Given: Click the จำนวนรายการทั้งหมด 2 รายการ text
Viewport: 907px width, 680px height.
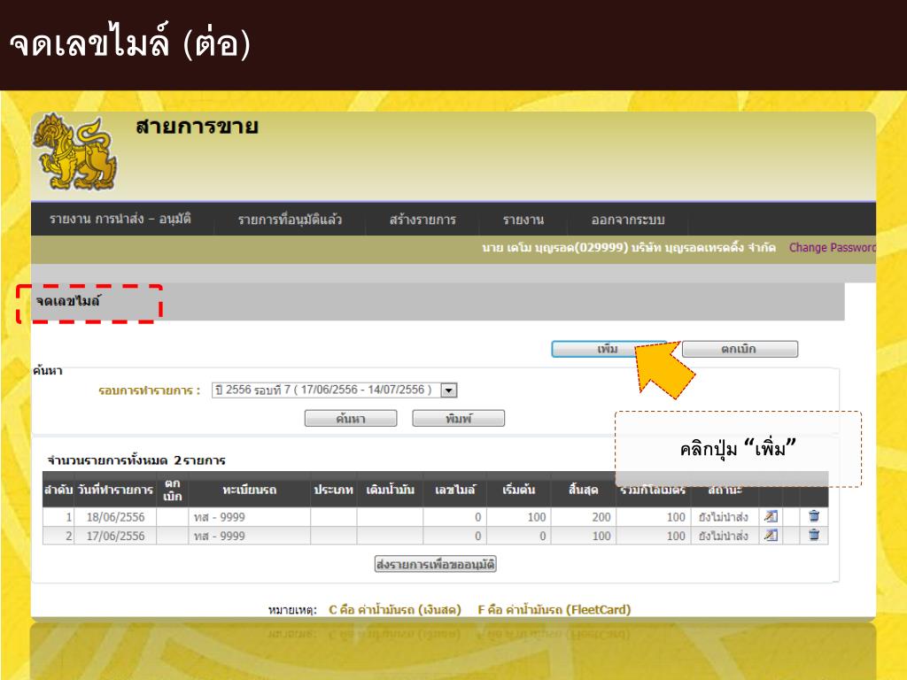Looking at the screenshot, I should [136, 460].
